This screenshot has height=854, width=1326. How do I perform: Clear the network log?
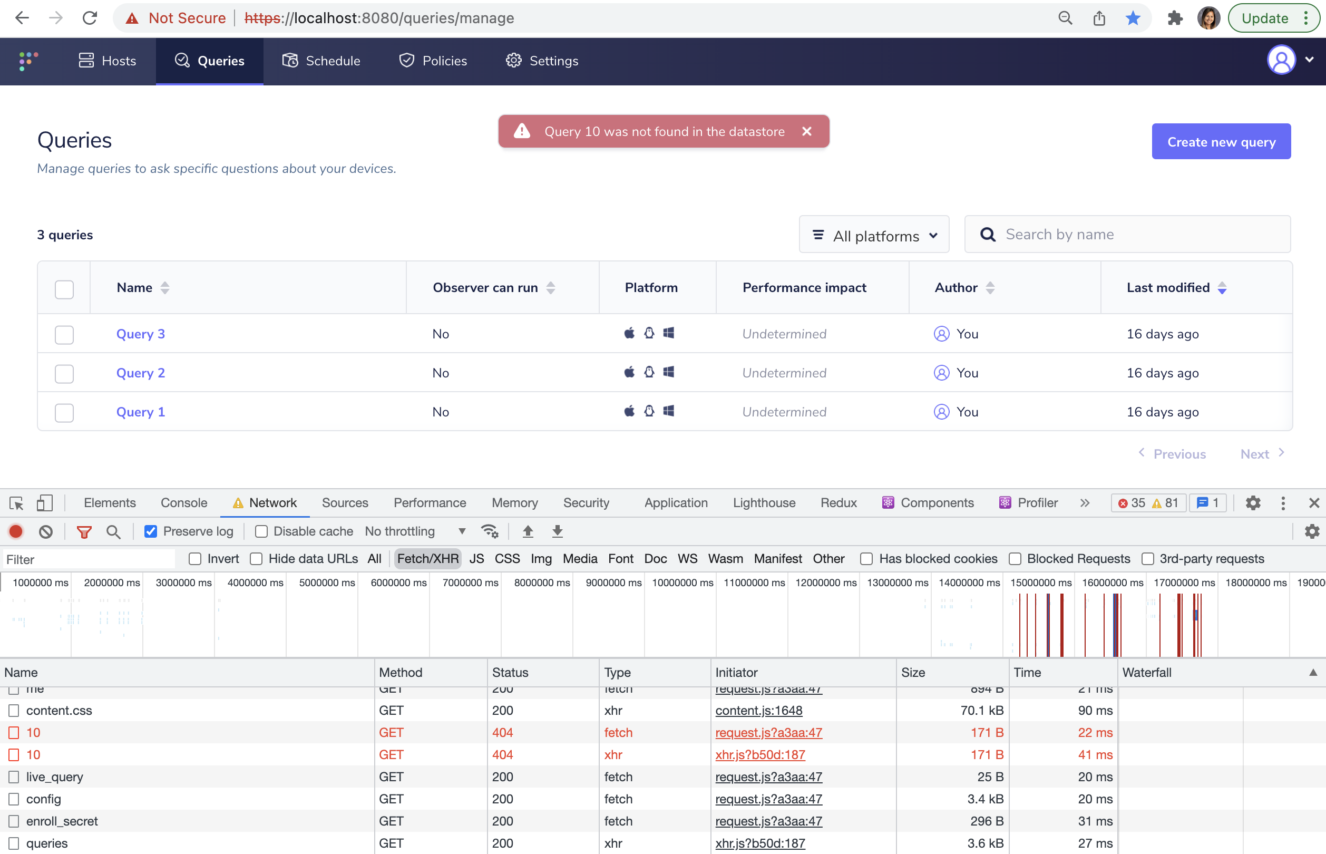[x=46, y=531]
